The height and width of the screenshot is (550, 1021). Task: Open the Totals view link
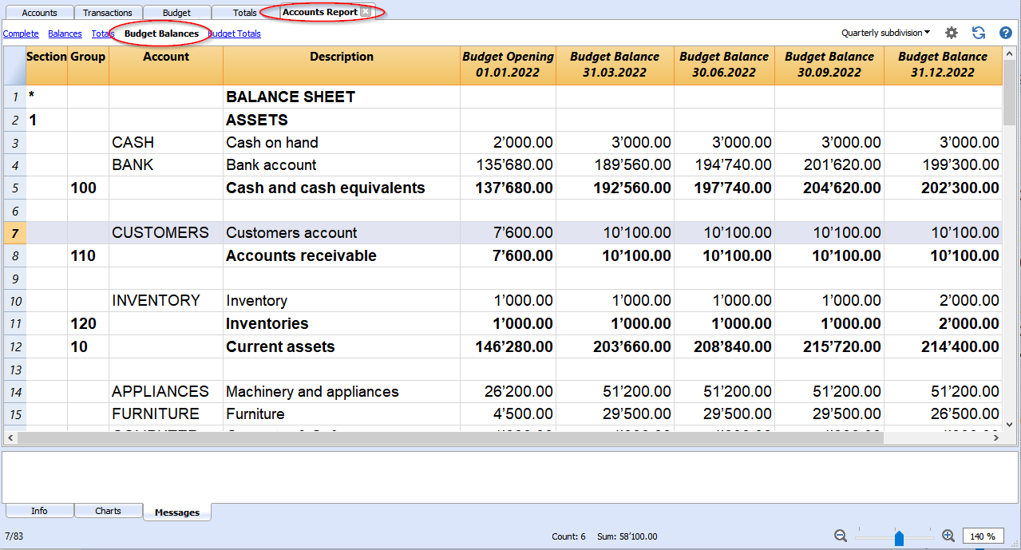pyautogui.click(x=103, y=34)
